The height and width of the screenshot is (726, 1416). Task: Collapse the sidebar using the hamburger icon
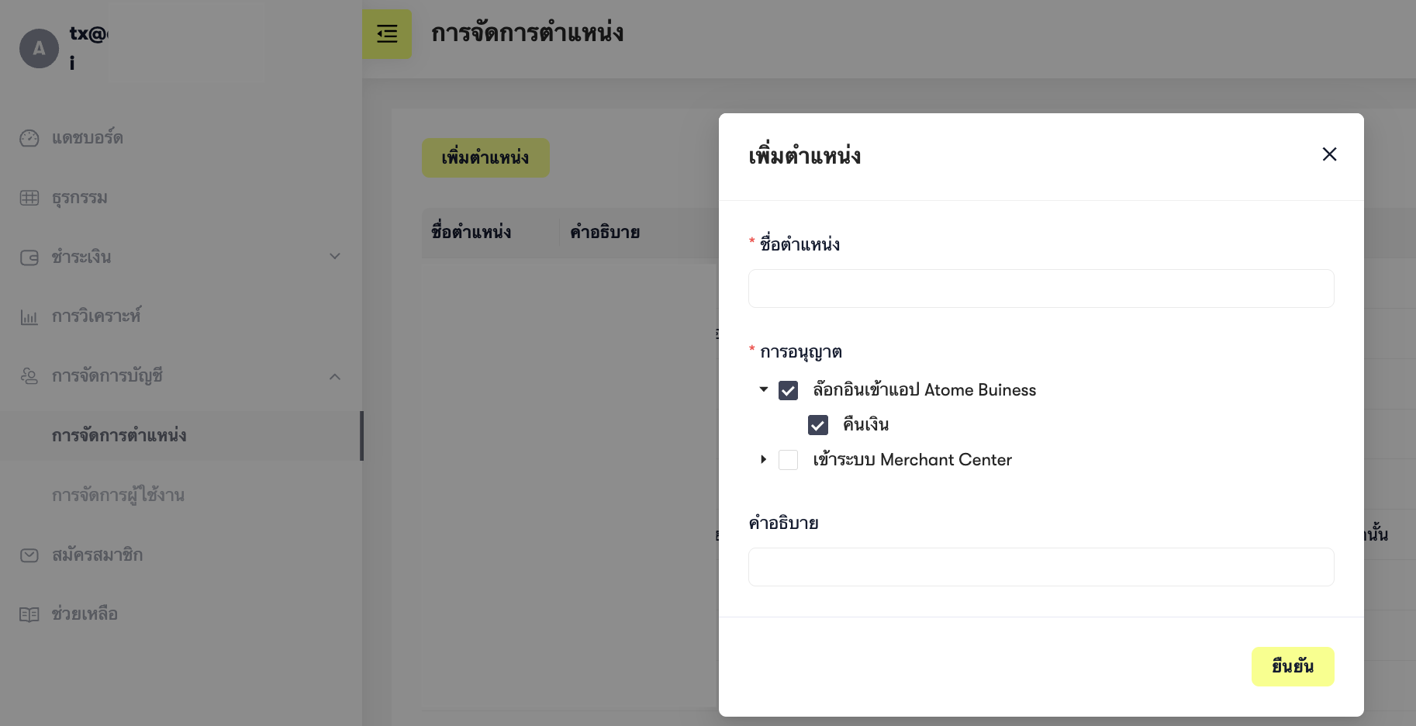(387, 34)
